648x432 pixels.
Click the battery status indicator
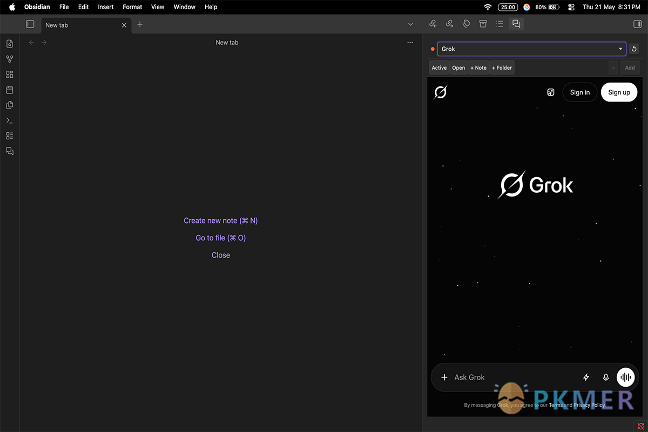[x=547, y=7]
